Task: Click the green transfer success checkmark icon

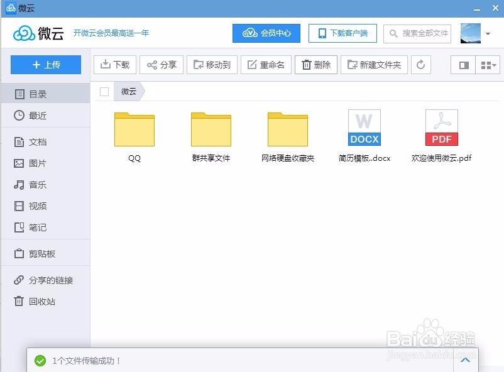Action: (40, 361)
